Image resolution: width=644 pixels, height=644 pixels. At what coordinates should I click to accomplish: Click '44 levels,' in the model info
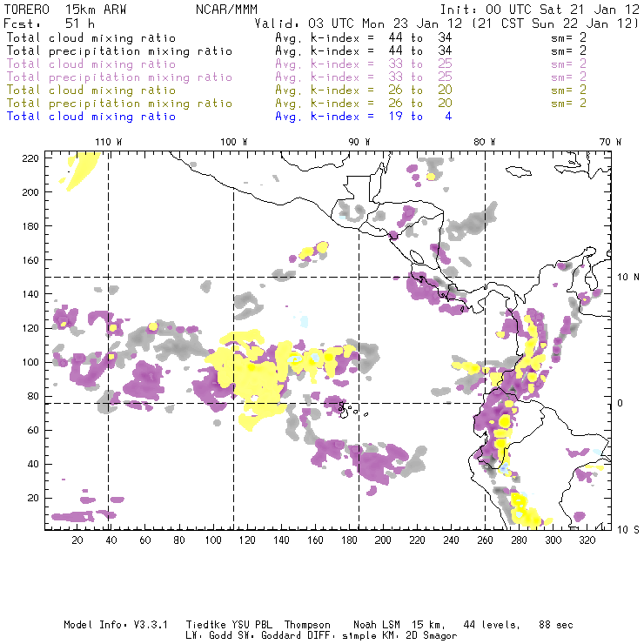[492, 625]
